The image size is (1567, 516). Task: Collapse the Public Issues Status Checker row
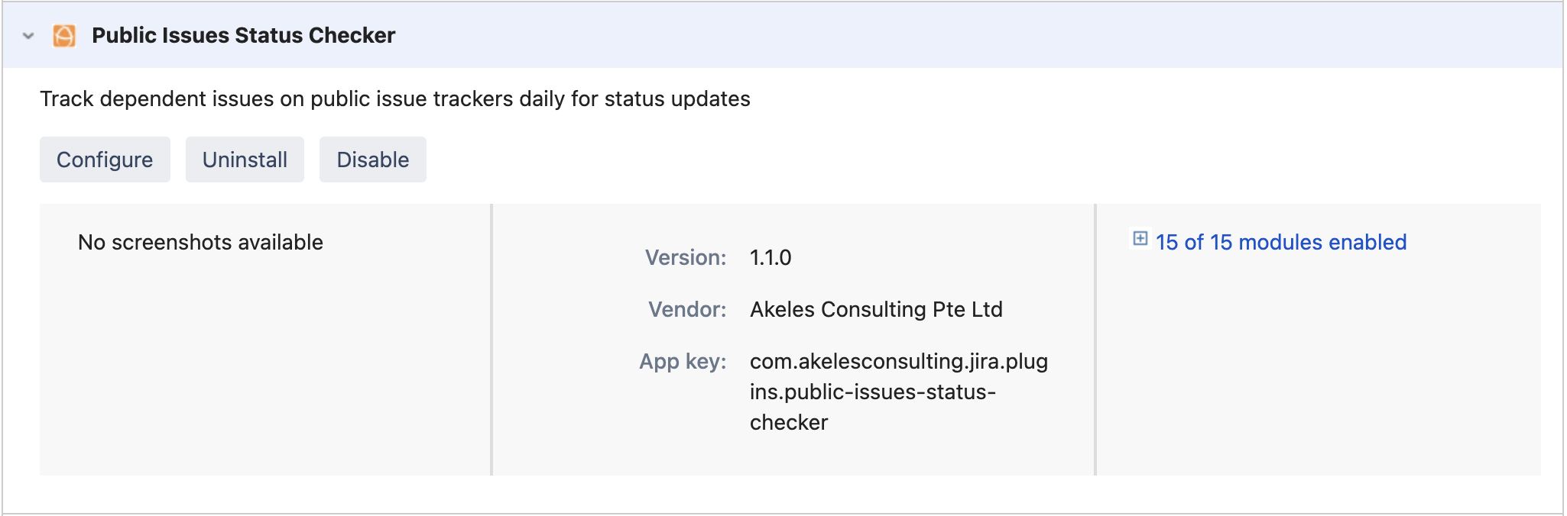(x=28, y=36)
